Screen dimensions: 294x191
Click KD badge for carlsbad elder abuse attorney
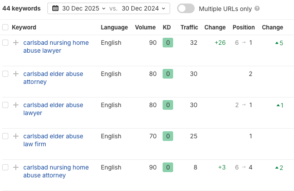(x=167, y=74)
